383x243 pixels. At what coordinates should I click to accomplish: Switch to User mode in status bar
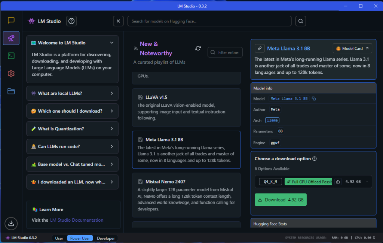pos(59,238)
